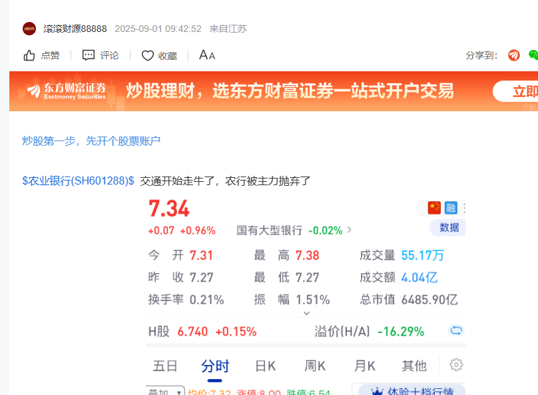The image size is (538, 395).
Task: Click the 收藏 label
Action: tap(167, 55)
